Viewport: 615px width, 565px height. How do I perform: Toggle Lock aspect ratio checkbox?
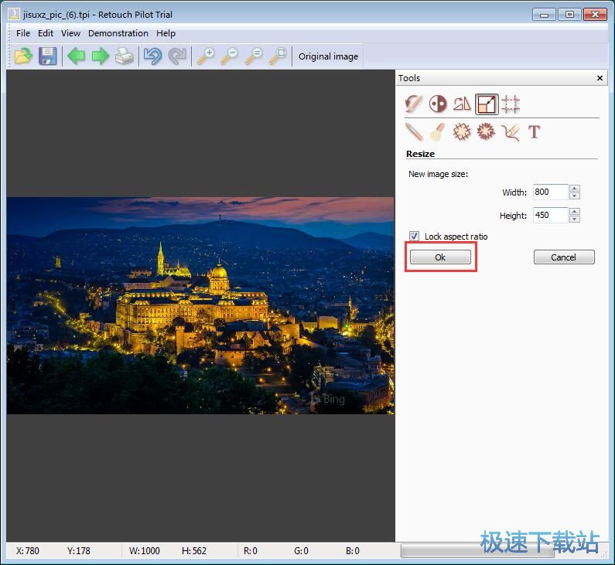tap(414, 236)
